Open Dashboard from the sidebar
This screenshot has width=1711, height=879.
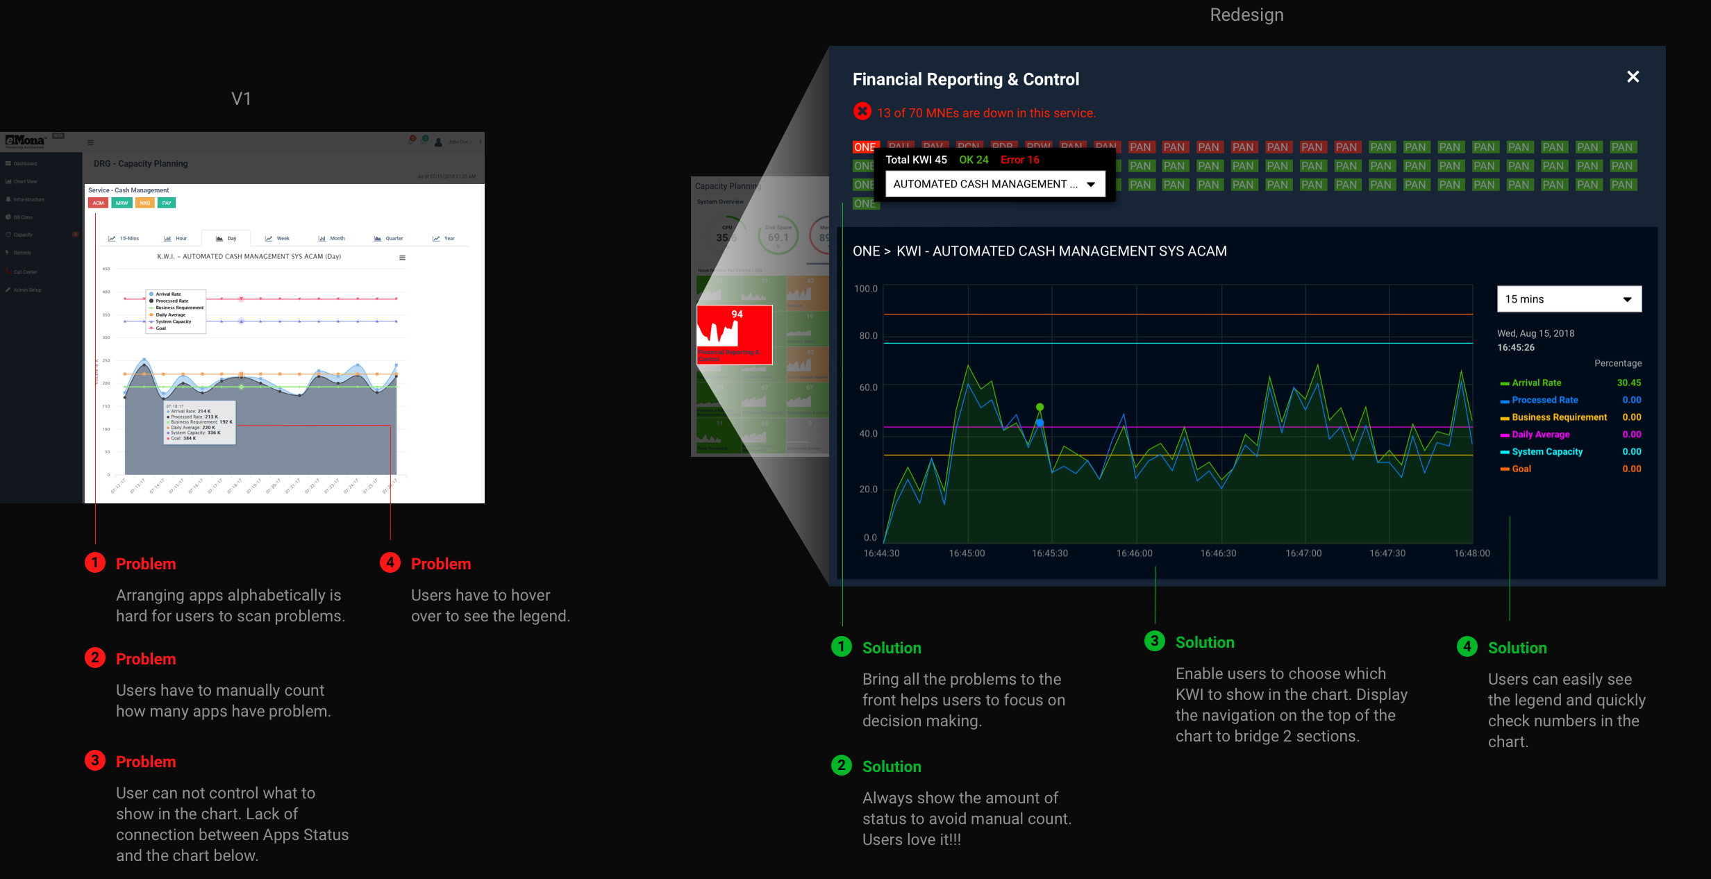[25, 164]
